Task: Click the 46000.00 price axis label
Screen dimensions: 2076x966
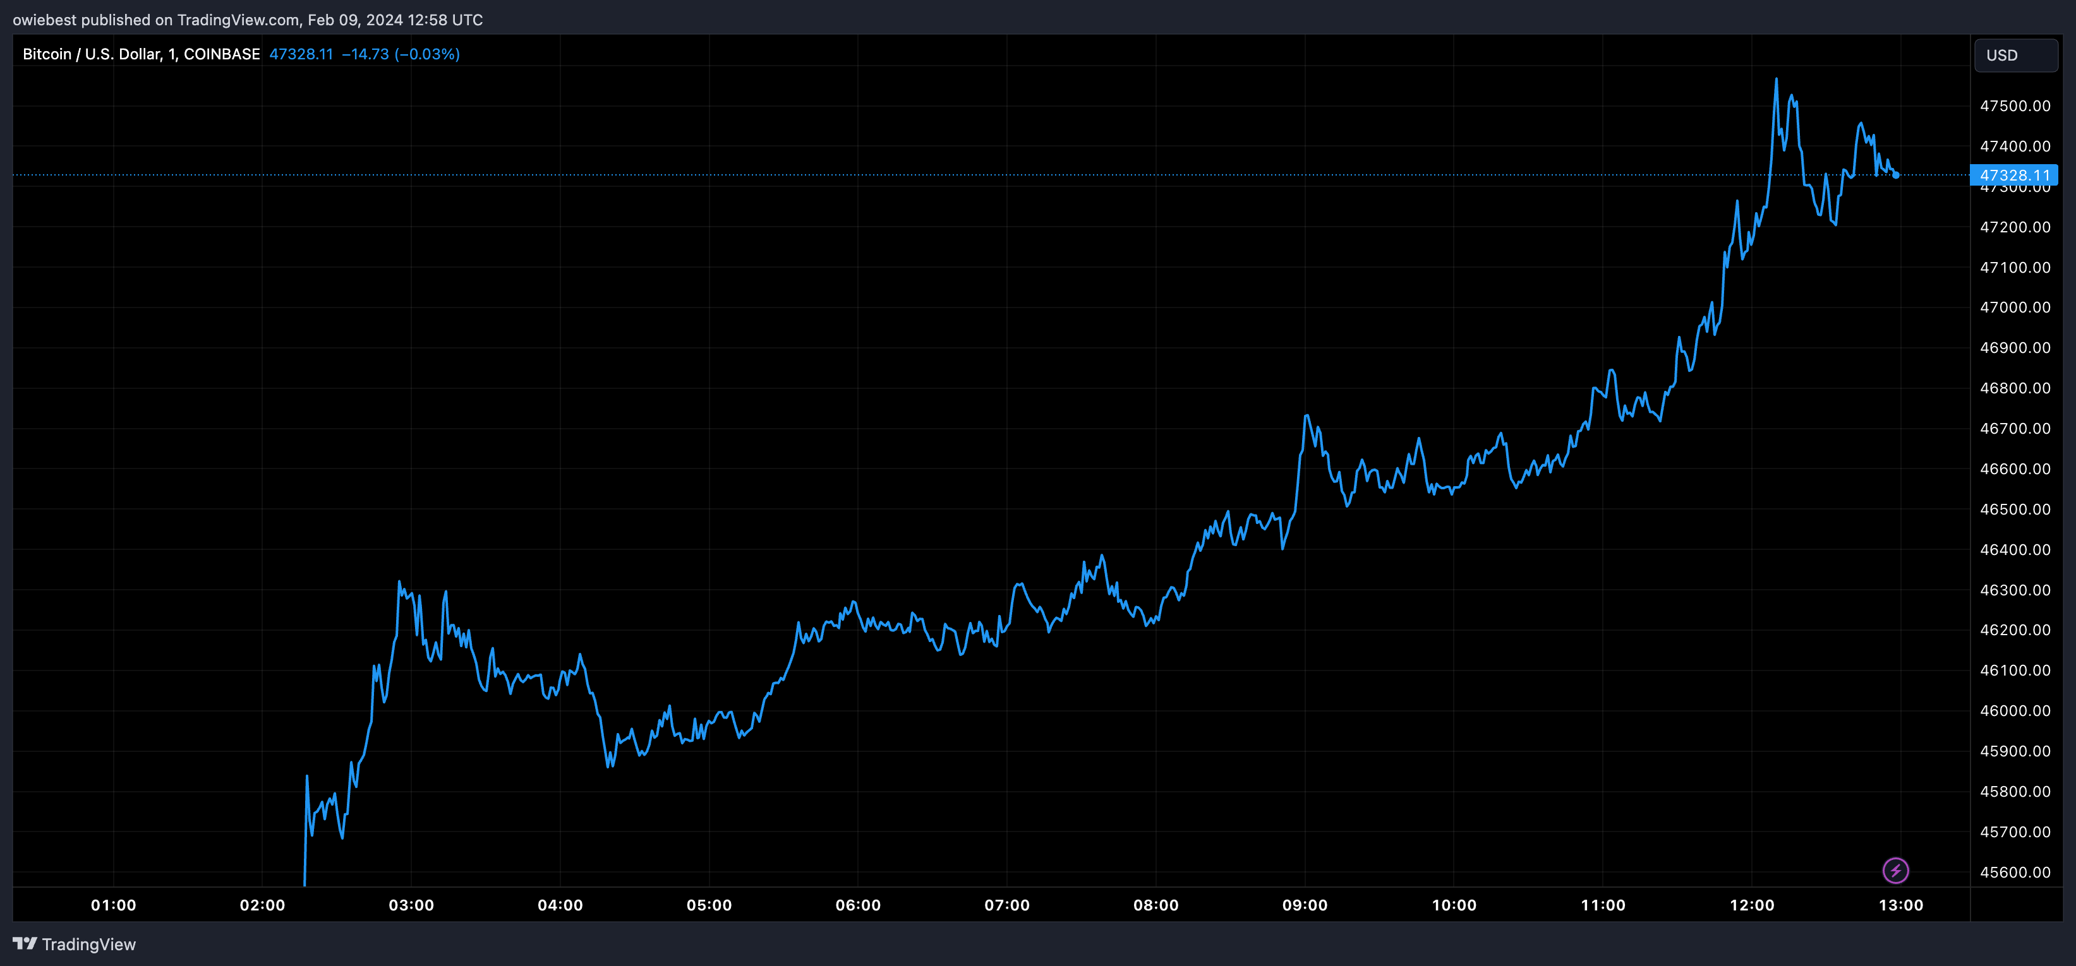Action: [2015, 710]
